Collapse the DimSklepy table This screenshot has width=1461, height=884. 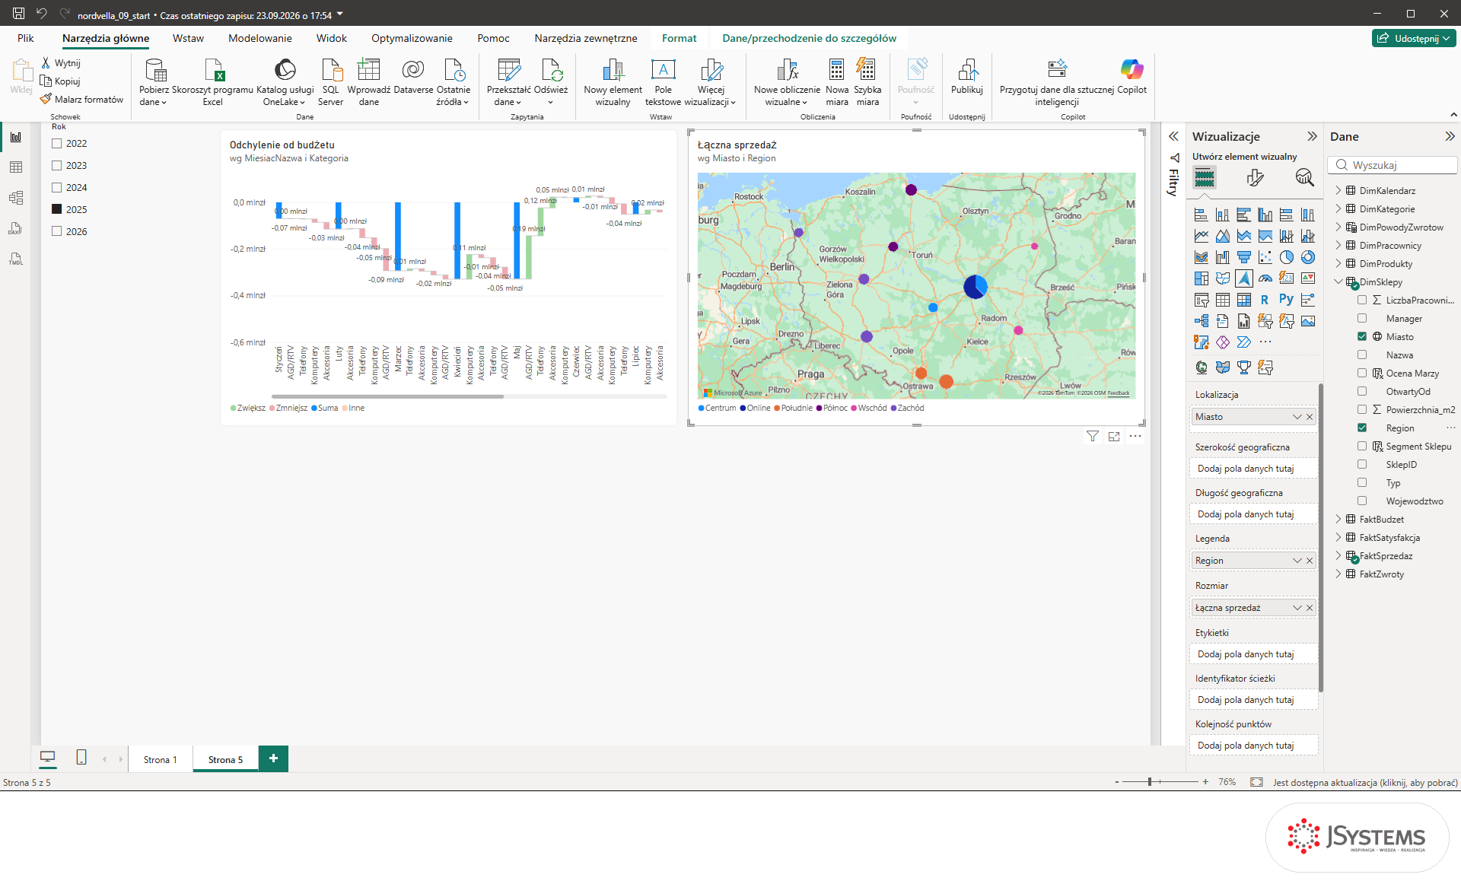click(x=1338, y=281)
